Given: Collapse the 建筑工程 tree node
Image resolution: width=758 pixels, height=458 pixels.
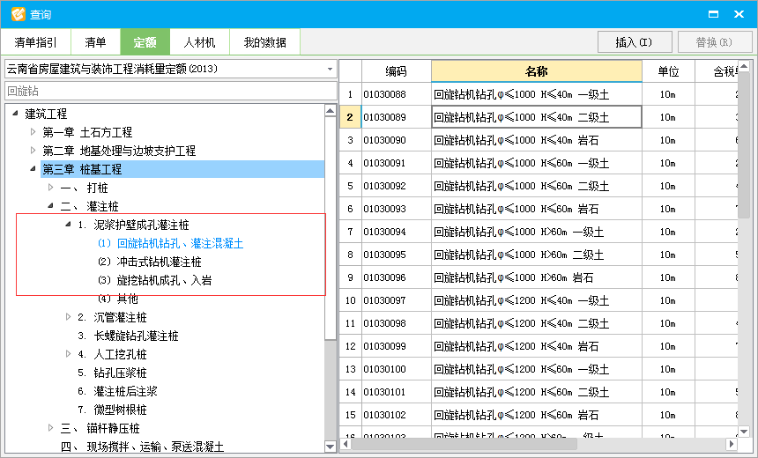Looking at the screenshot, I should (x=15, y=113).
